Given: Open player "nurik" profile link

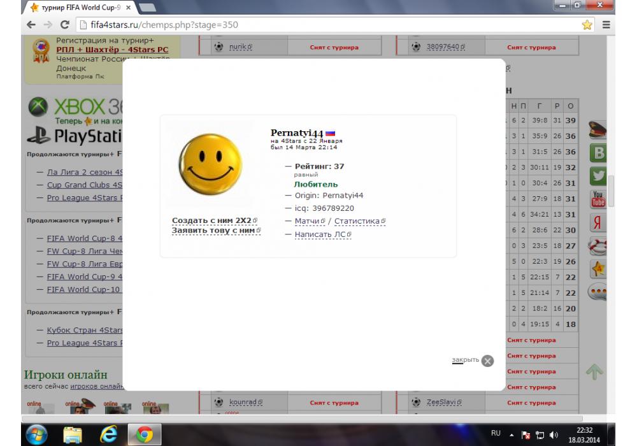Looking at the screenshot, I should (x=241, y=47).
